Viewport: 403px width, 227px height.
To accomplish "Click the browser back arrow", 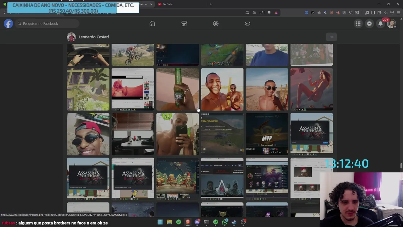I will tap(4, 13).
